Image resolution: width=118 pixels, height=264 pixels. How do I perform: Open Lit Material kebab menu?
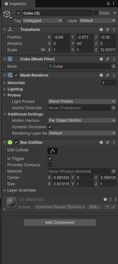pos(115,200)
